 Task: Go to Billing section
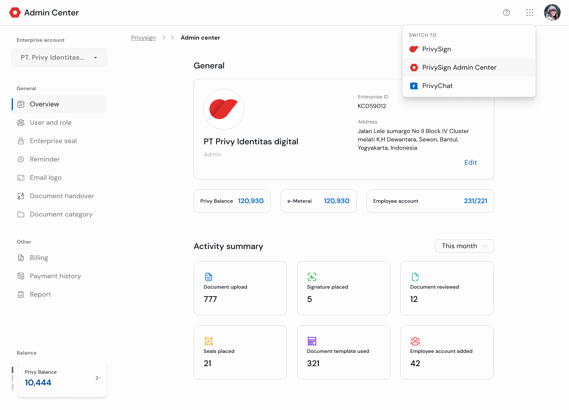tap(59, 258)
